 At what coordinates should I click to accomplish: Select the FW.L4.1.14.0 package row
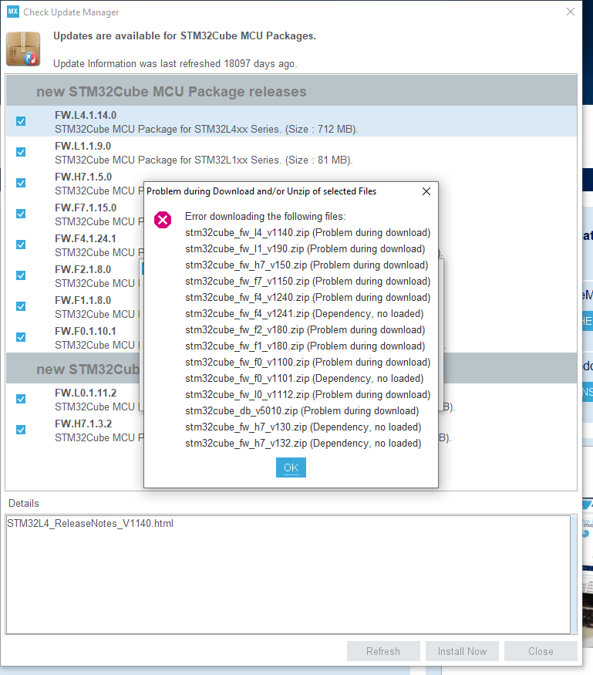pyautogui.click(x=291, y=121)
